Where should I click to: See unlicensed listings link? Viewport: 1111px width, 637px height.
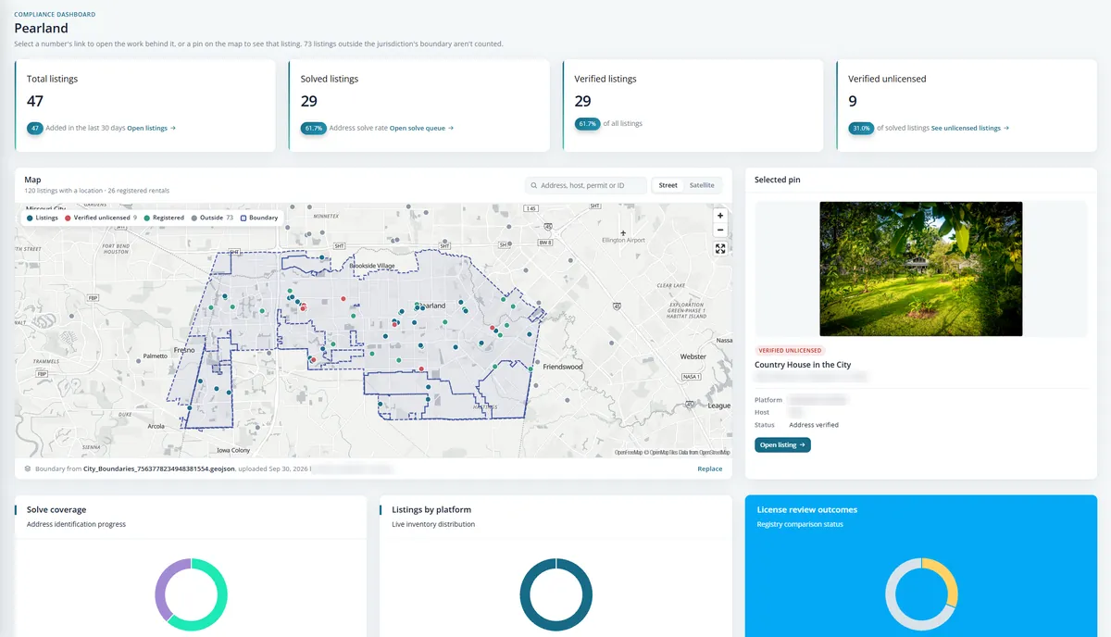coord(970,128)
